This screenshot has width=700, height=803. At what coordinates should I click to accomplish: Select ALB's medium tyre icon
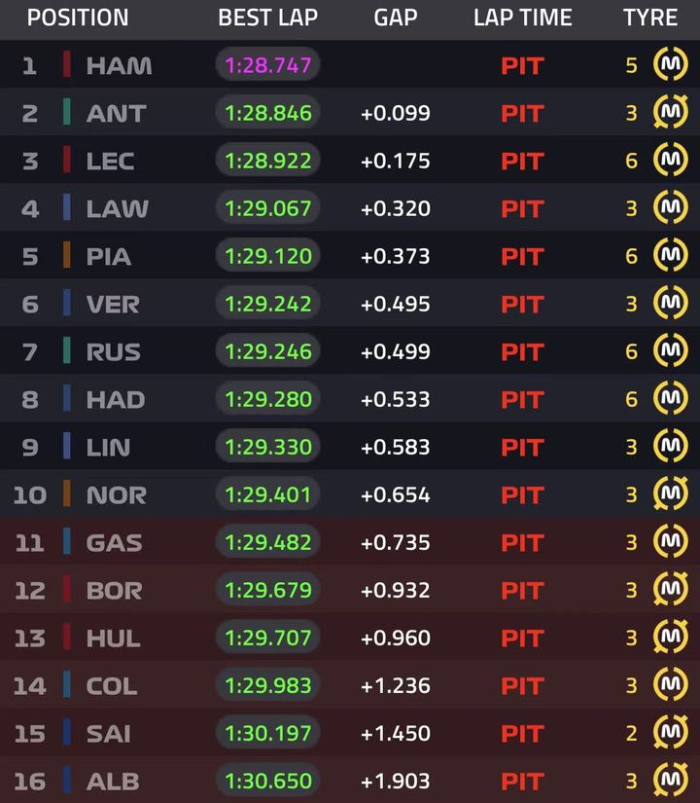tap(670, 780)
